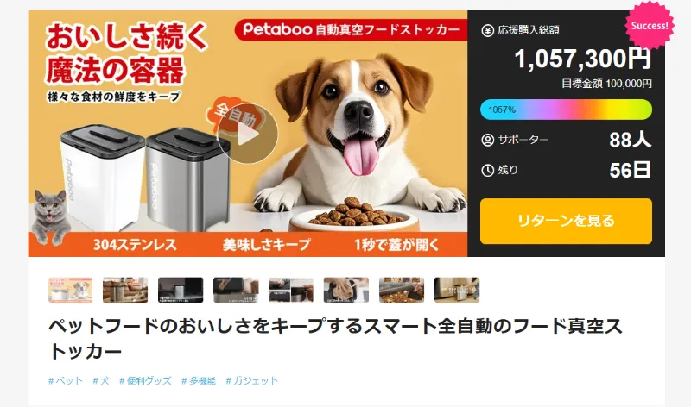691x407 pixels.
Task: Select the fourth gallery thumbnail
Action: (236, 290)
